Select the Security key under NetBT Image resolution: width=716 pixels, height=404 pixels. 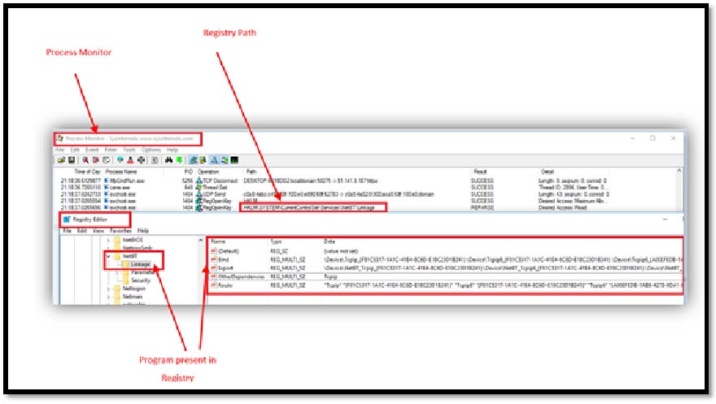click(141, 280)
